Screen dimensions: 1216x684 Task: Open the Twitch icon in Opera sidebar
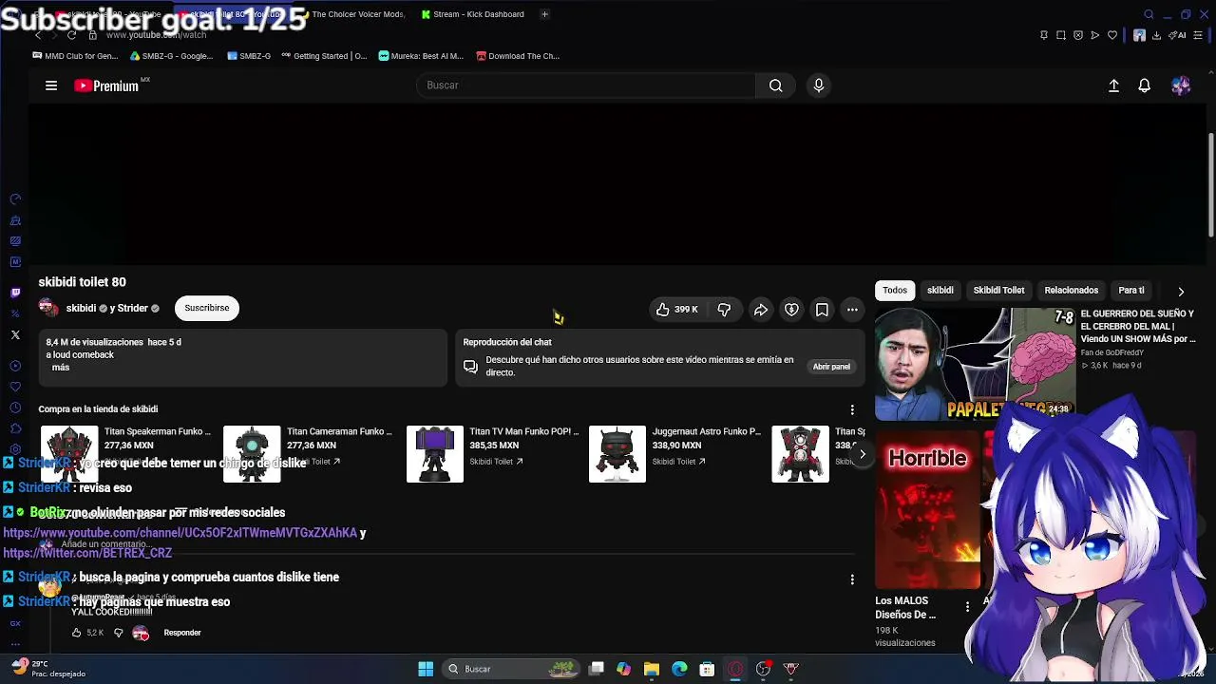[15, 293]
